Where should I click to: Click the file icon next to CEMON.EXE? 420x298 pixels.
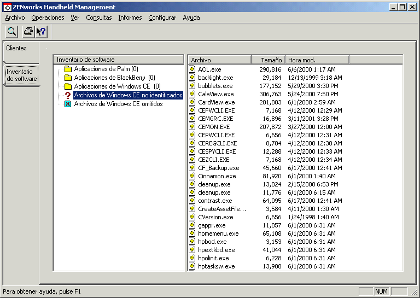point(192,127)
